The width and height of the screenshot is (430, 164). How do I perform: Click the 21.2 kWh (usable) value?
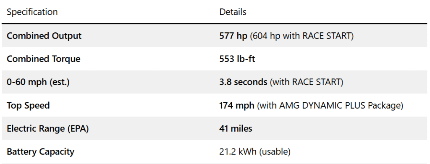click(x=255, y=152)
